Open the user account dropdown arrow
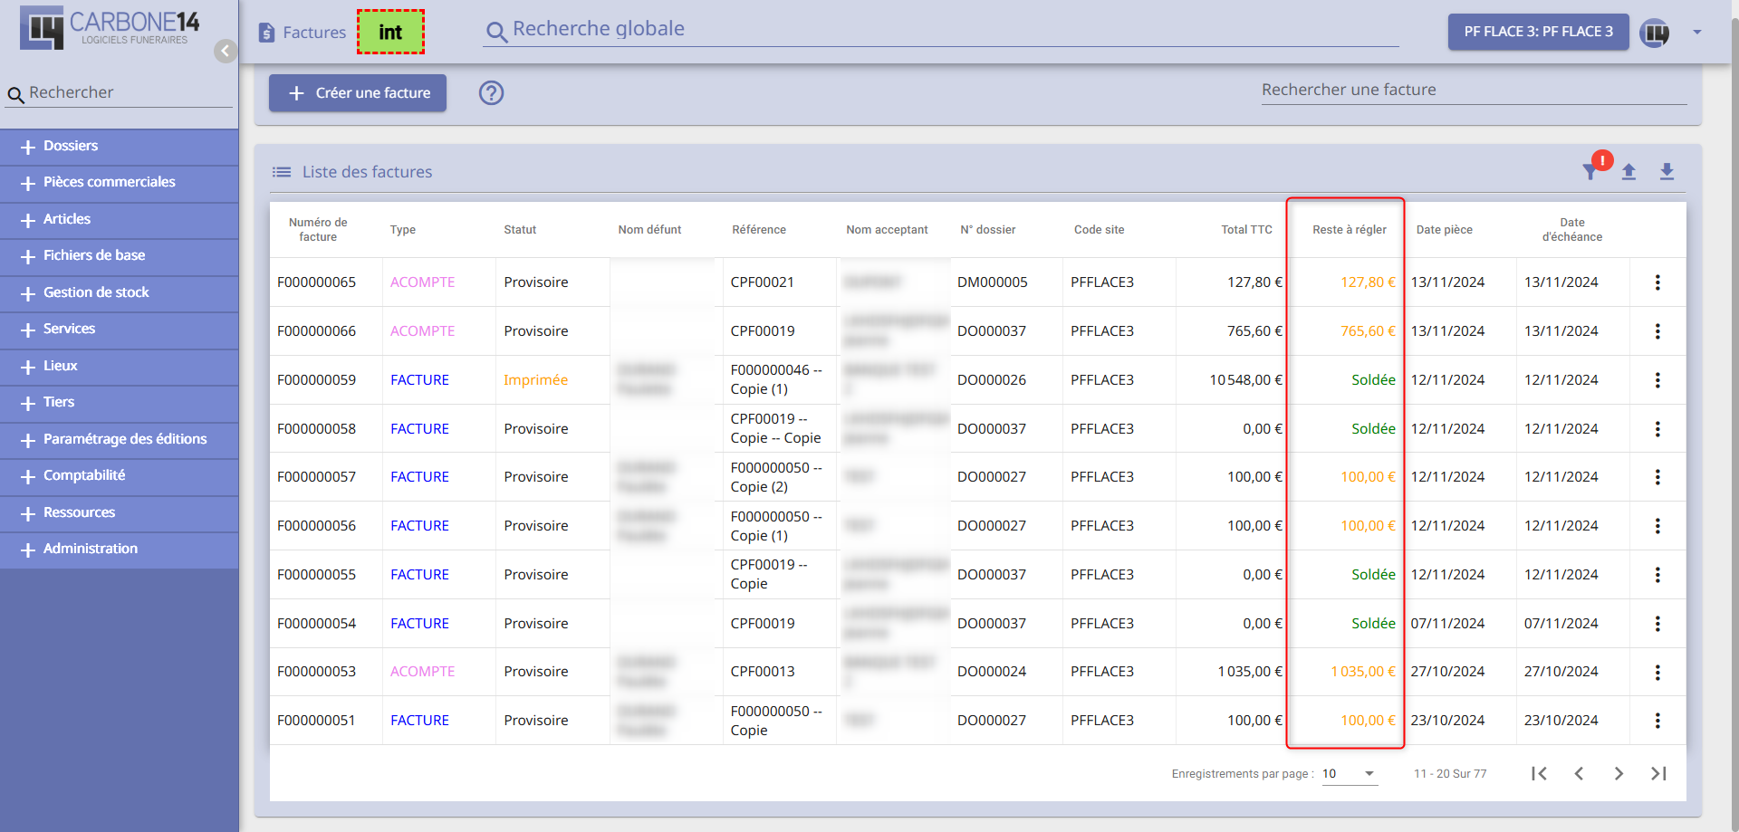The image size is (1739, 832). point(1697,33)
